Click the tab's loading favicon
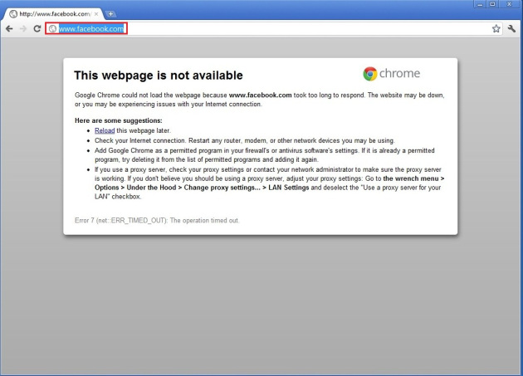This screenshot has height=376, width=523. point(13,14)
